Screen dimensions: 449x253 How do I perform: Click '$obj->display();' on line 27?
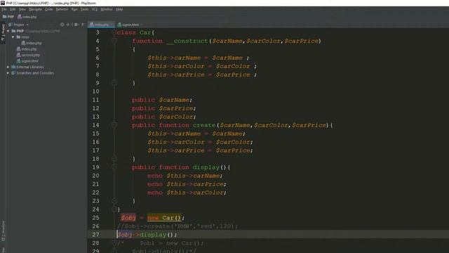coord(147,235)
